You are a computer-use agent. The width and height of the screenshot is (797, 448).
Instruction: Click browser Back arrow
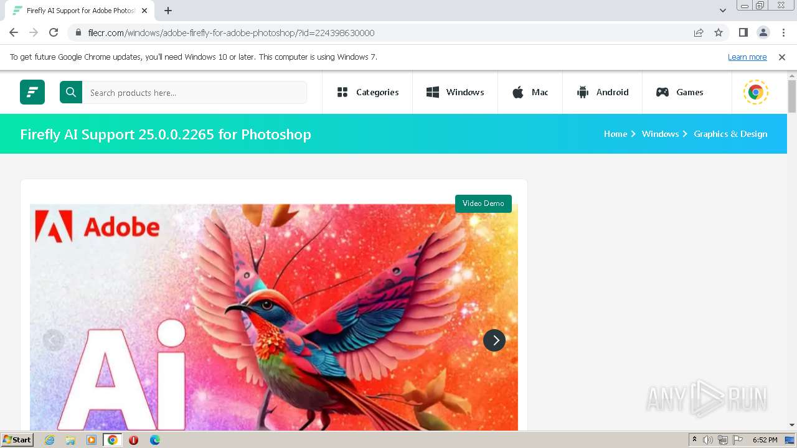pyautogui.click(x=14, y=32)
